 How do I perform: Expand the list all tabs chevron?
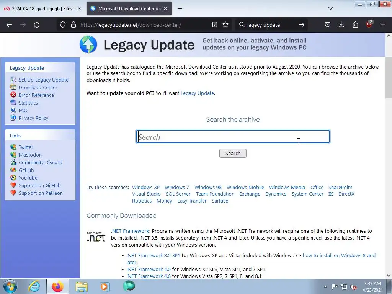click(x=330, y=8)
